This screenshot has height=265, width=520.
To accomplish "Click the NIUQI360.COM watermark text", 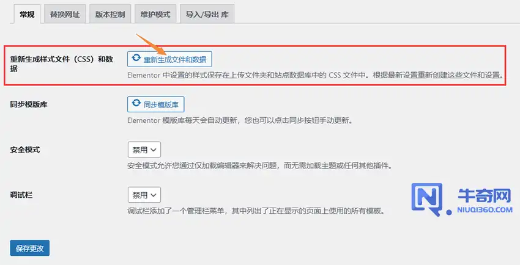I will click(485, 210).
